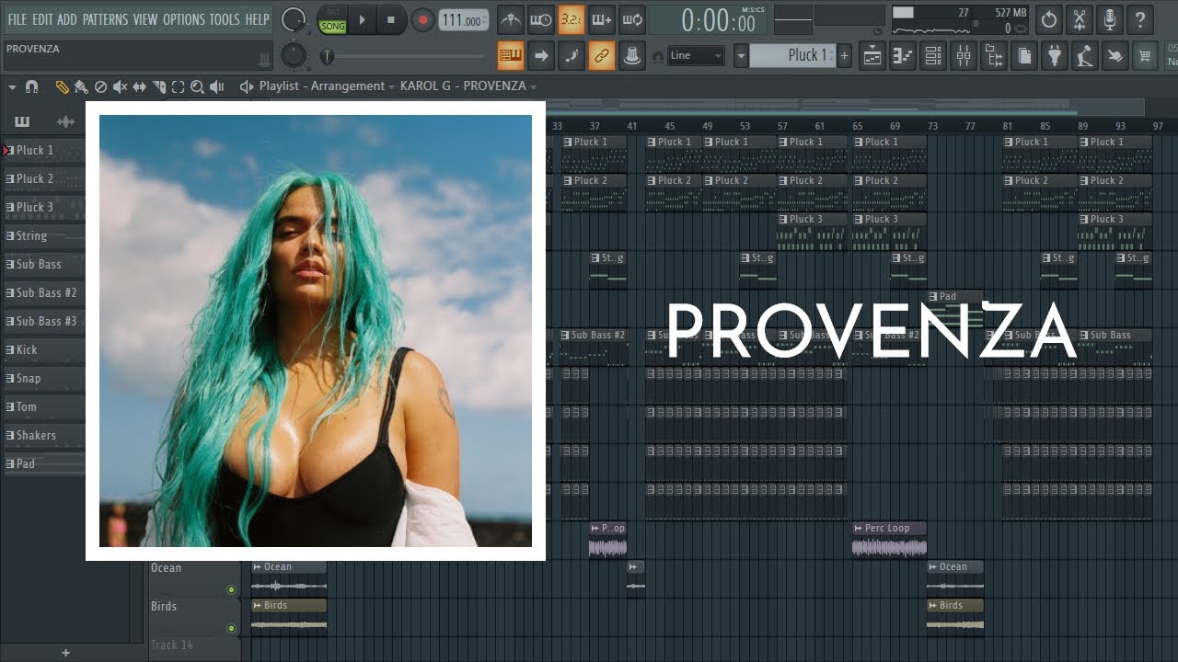Open the plugin picker plug icon
Screen dimensions: 1178x662
(1055, 55)
